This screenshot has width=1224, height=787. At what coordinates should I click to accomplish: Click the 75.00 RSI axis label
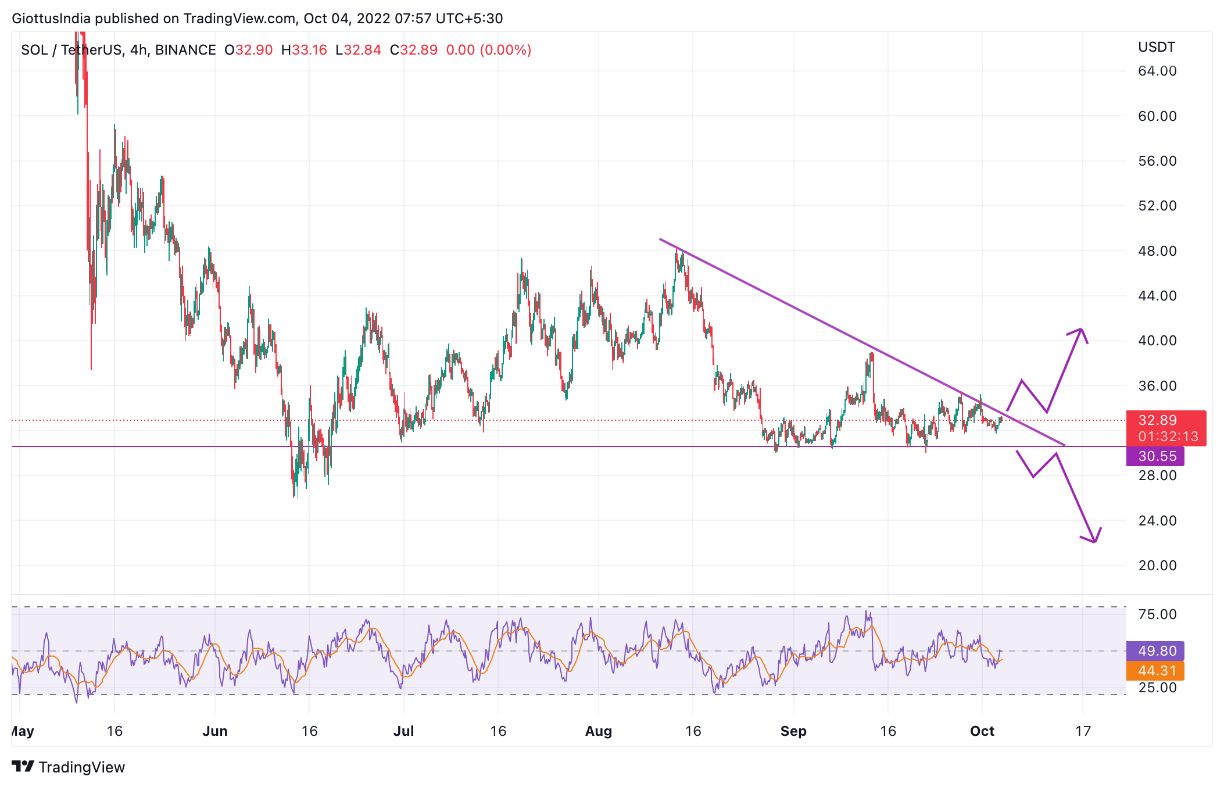click(x=1158, y=614)
